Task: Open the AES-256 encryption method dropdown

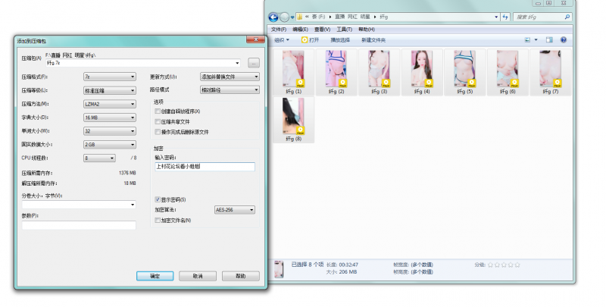Action: tap(235, 210)
